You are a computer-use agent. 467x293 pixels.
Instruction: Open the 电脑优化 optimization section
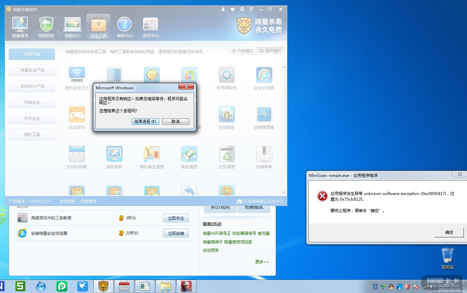(72, 27)
